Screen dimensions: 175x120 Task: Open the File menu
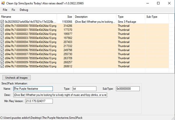[5, 10]
